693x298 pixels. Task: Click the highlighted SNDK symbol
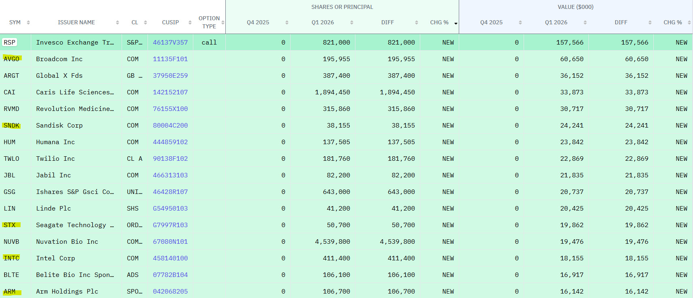[x=11, y=126]
